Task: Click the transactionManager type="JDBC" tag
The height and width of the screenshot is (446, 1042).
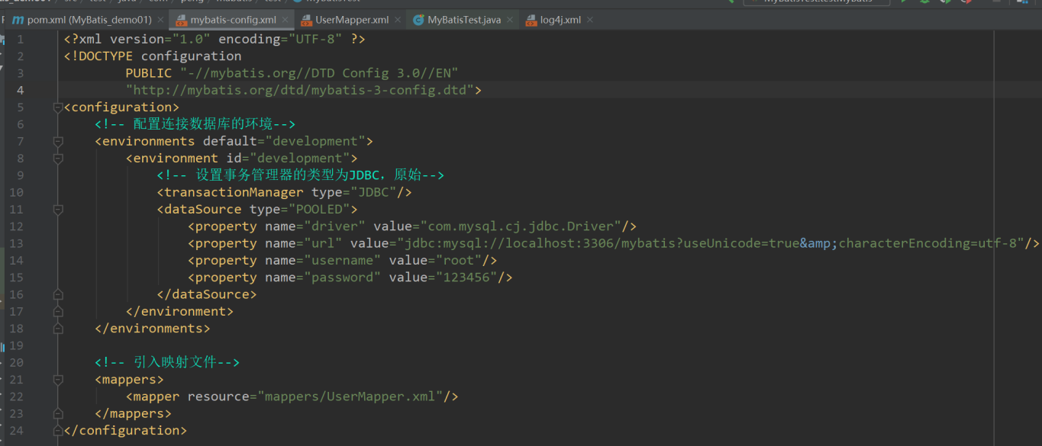Action: pyautogui.click(x=284, y=192)
